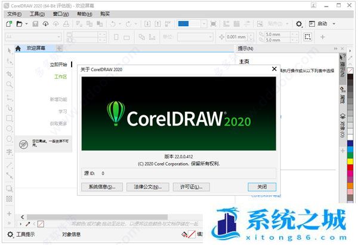Close the About CorelDRAW 2020 dialog with X
Image resolution: width=358 pixels, height=245 pixels.
click(x=274, y=69)
